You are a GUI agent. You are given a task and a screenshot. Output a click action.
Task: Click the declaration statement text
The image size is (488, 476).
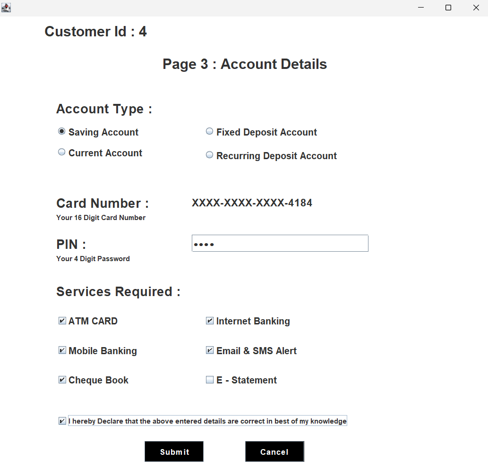coord(208,421)
